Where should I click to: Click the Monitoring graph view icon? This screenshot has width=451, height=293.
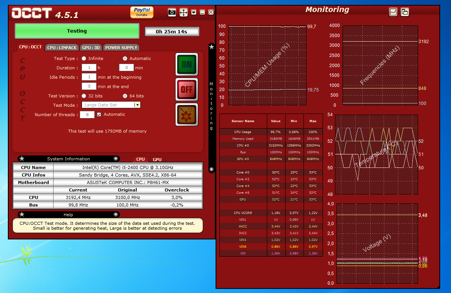(x=393, y=12)
